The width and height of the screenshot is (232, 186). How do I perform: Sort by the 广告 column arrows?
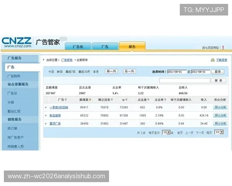pos(66,100)
